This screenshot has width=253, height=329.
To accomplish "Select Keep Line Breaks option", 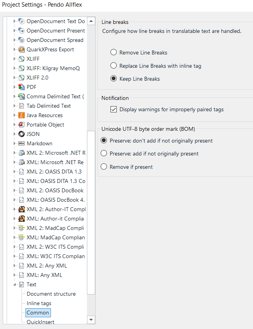I will point(114,78).
